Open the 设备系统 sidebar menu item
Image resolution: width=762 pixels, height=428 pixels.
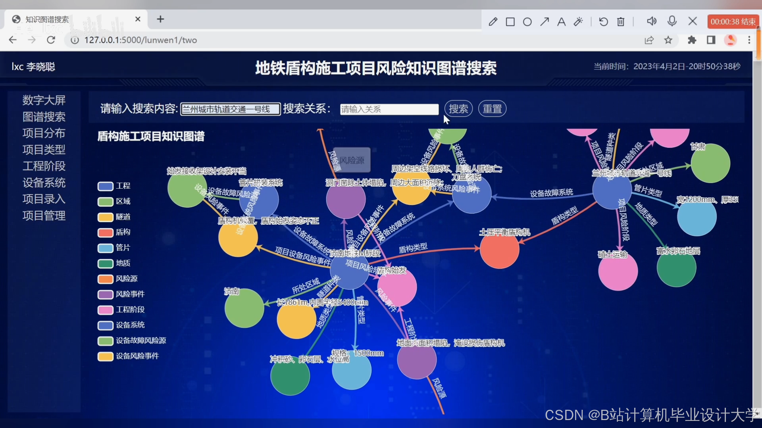pos(44,183)
